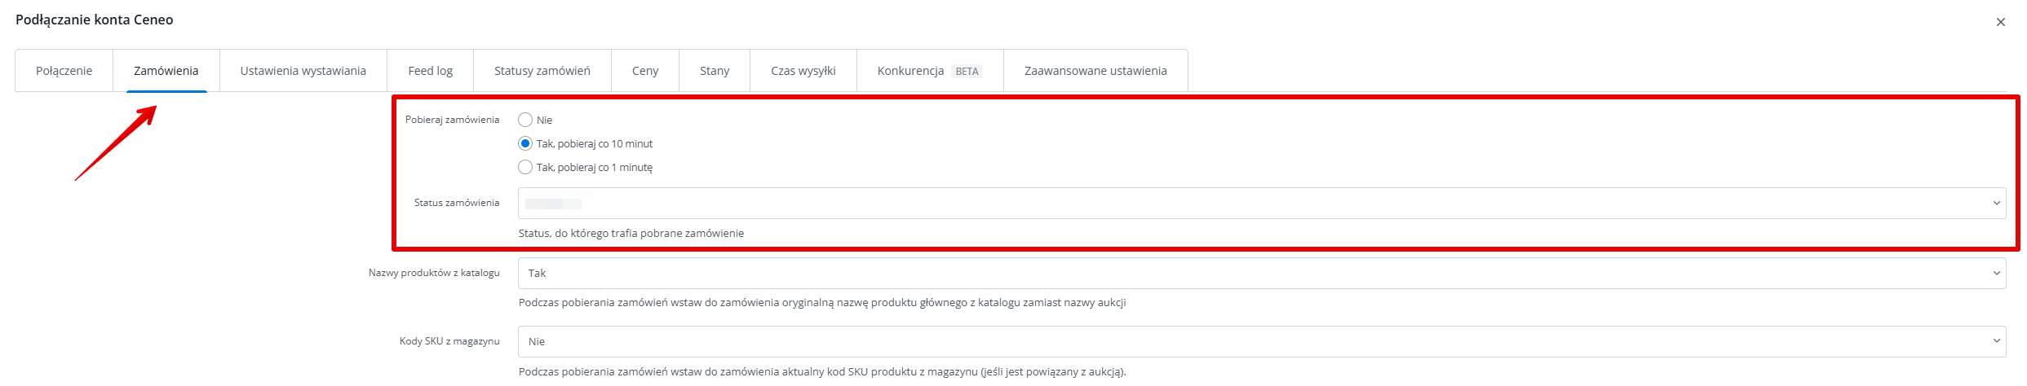2027x386 pixels.
Task: Switch to the Ceny tab
Action: [x=644, y=71]
